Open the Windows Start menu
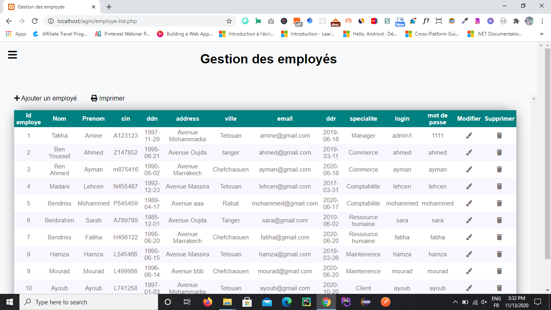The width and height of the screenshot is (551, 310). click(x=10, y=302)
